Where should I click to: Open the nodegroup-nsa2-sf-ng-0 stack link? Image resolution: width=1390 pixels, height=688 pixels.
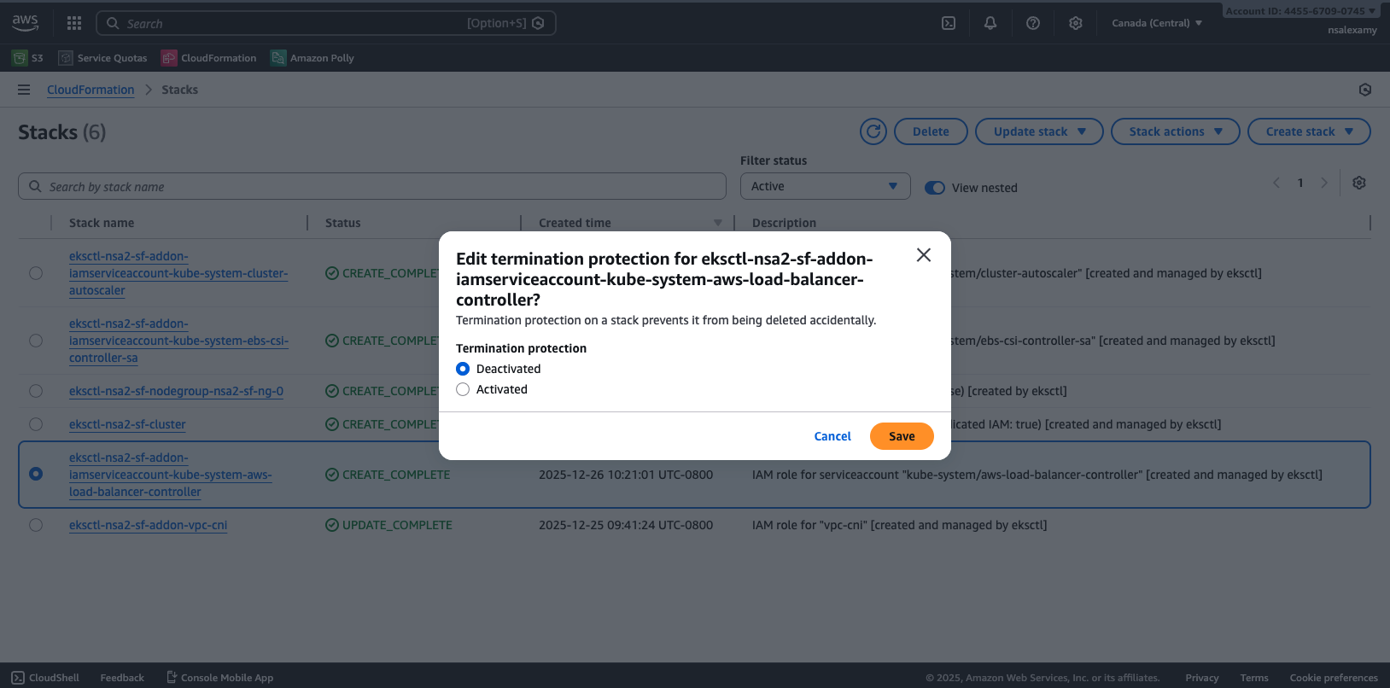click(176, 391)
